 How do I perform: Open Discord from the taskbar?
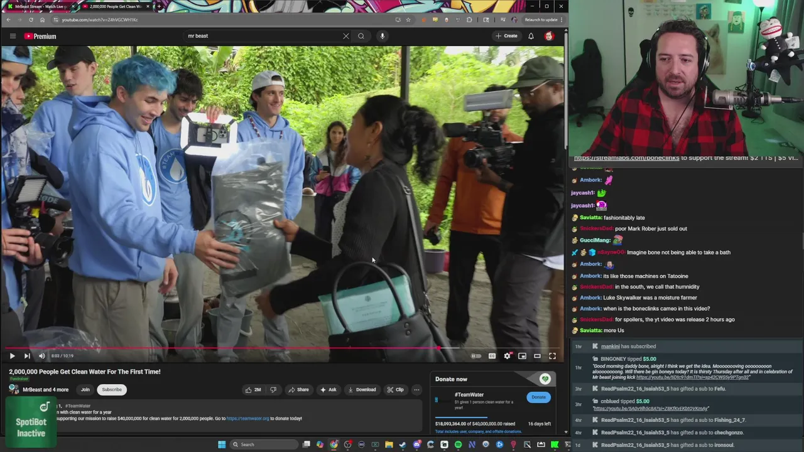click(x=416, y=444)
